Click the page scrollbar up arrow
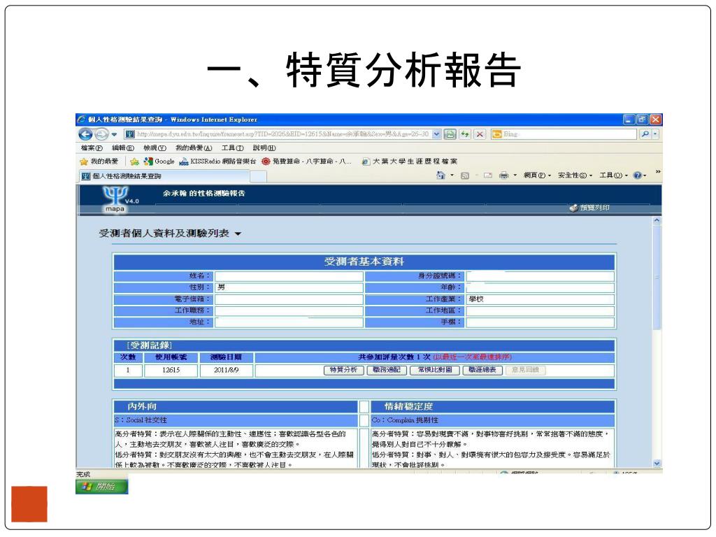The height and width of the screenshot is (537, 716). (x=657, y=220)
